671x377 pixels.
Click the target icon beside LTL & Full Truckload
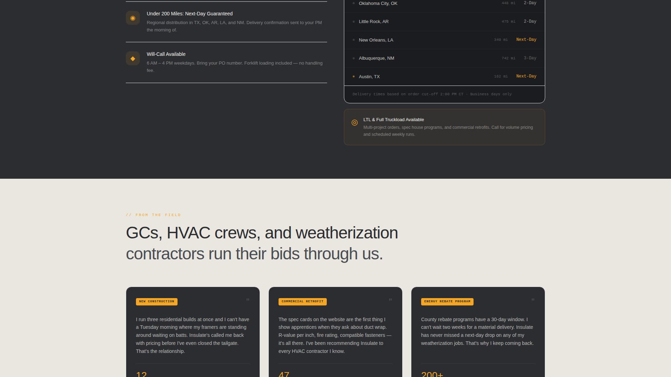click(355, 123)
